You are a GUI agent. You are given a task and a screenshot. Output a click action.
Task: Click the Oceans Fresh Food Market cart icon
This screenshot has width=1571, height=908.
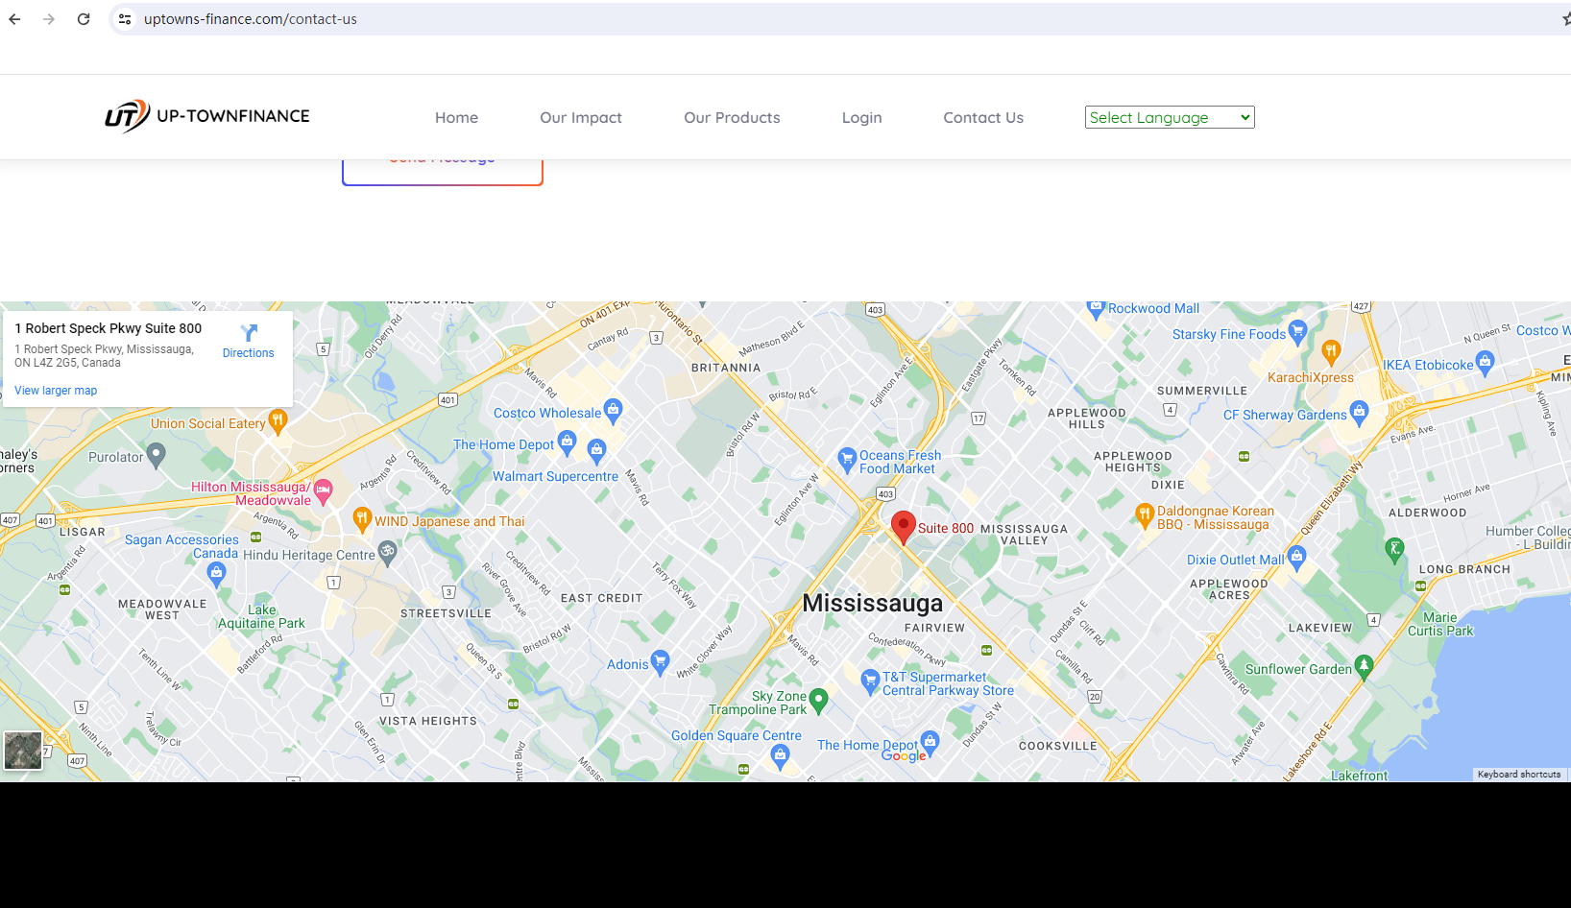pos(847,460)
